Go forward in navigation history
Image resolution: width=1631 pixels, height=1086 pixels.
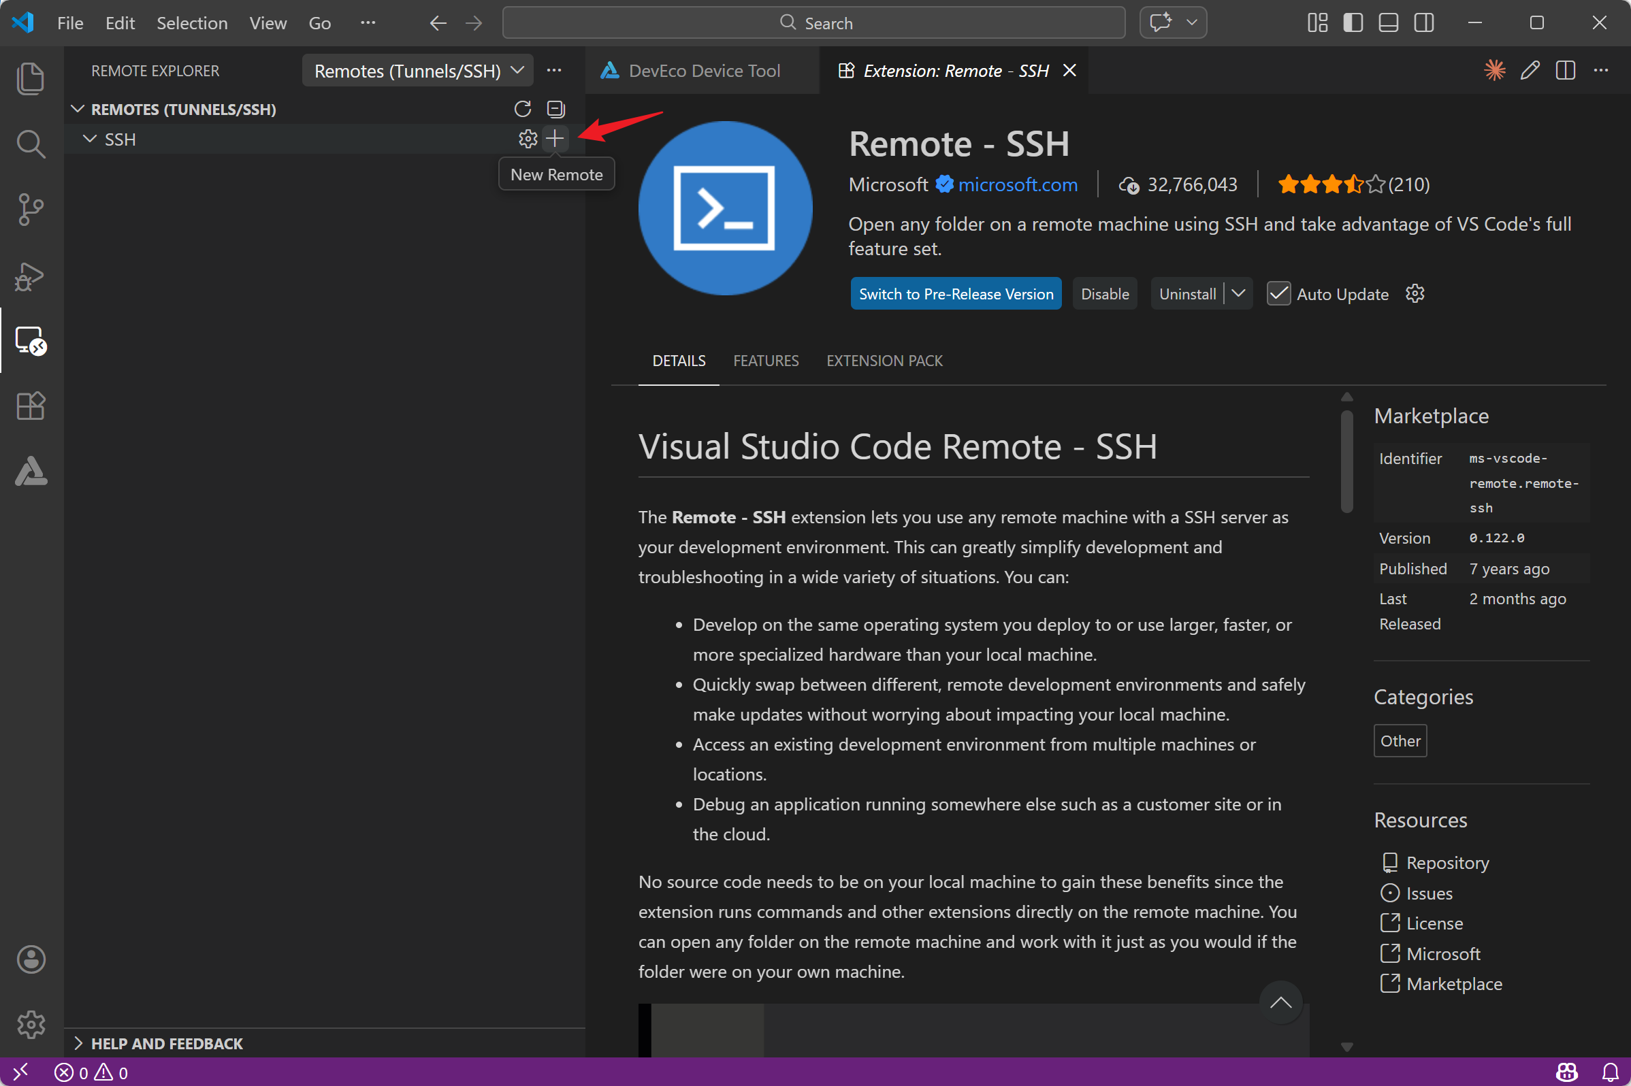click(x=474, y=23)
